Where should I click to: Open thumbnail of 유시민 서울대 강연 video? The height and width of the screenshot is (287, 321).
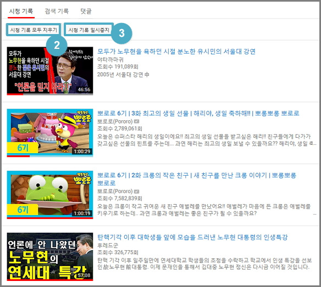tap(50, 71)
